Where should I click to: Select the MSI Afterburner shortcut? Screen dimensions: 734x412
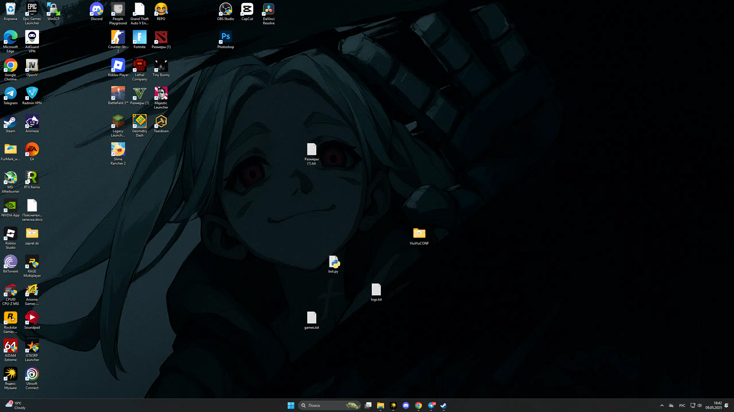tap(11, 182)
